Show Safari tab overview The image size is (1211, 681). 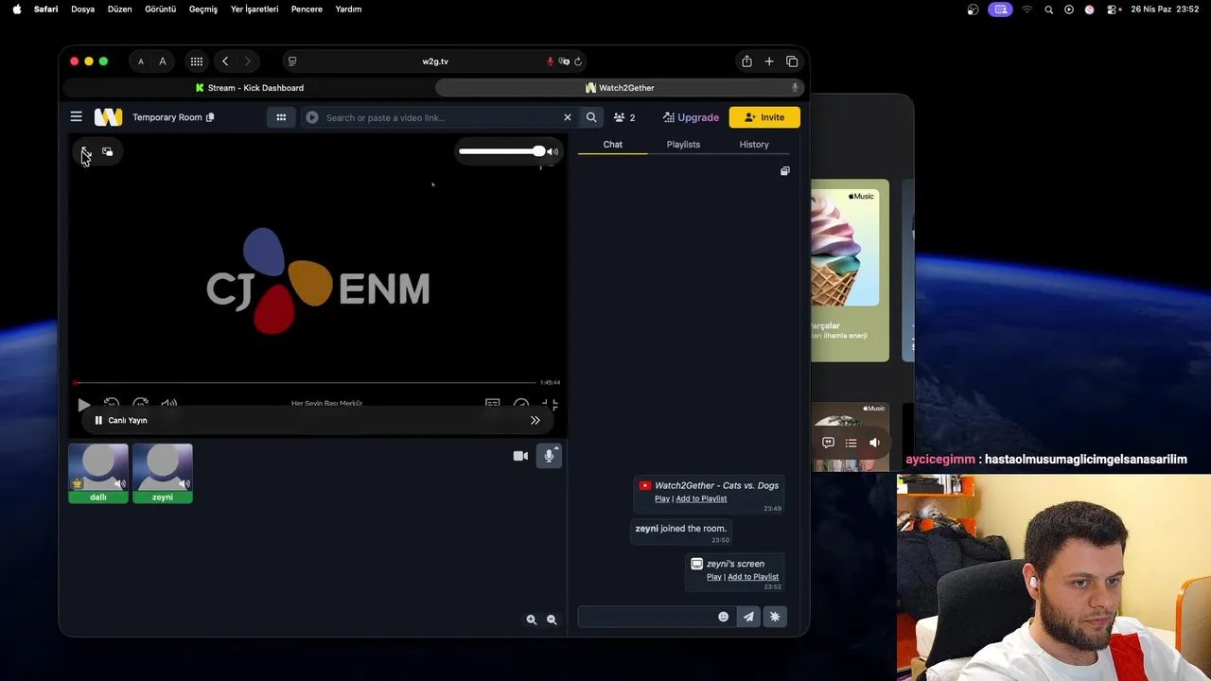(792, 61)
